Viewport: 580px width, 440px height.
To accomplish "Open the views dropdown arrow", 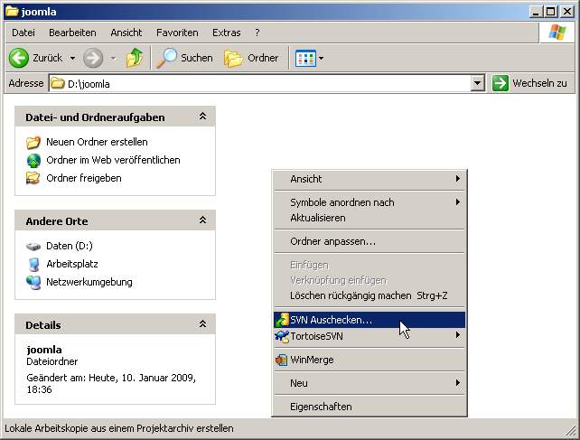I will click(x=321, y=58).
